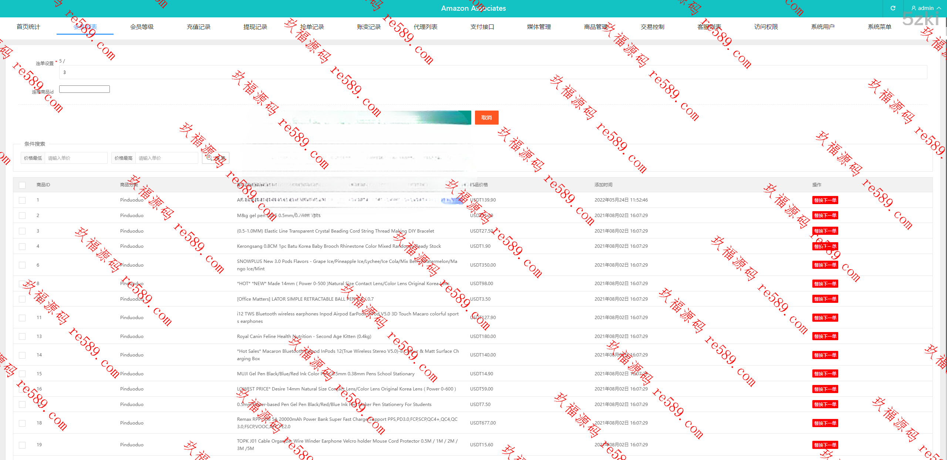
Task: Open the 充值记录 tab
Action: 198,27
